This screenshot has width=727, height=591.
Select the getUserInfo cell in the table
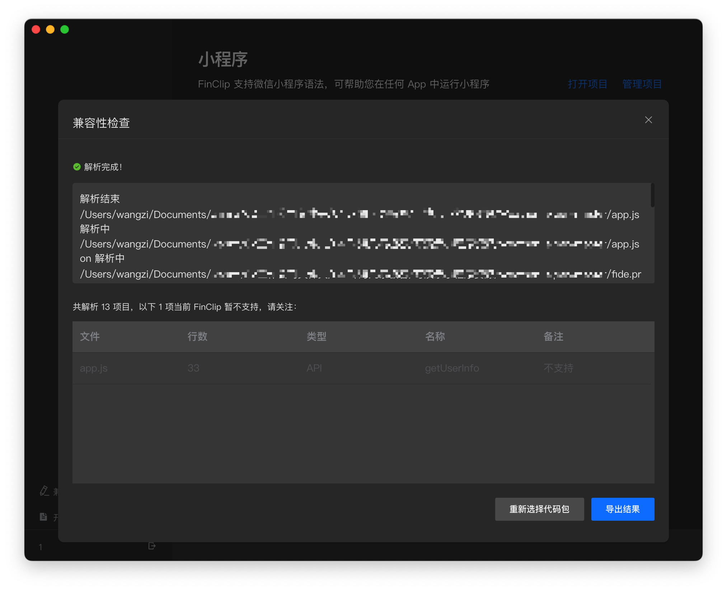[452, 368]
